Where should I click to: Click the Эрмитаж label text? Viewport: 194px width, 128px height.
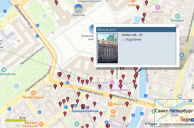pos(79,15)
